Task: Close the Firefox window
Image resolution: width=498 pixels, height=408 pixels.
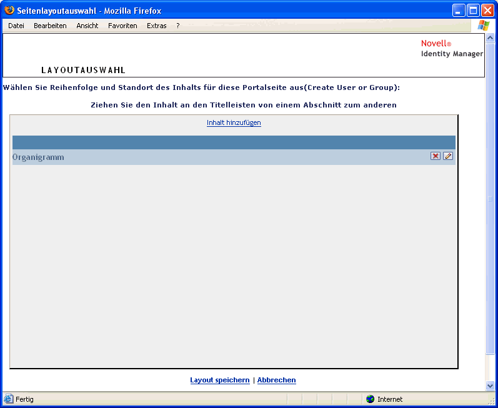Action: click(x=487, y=11)
